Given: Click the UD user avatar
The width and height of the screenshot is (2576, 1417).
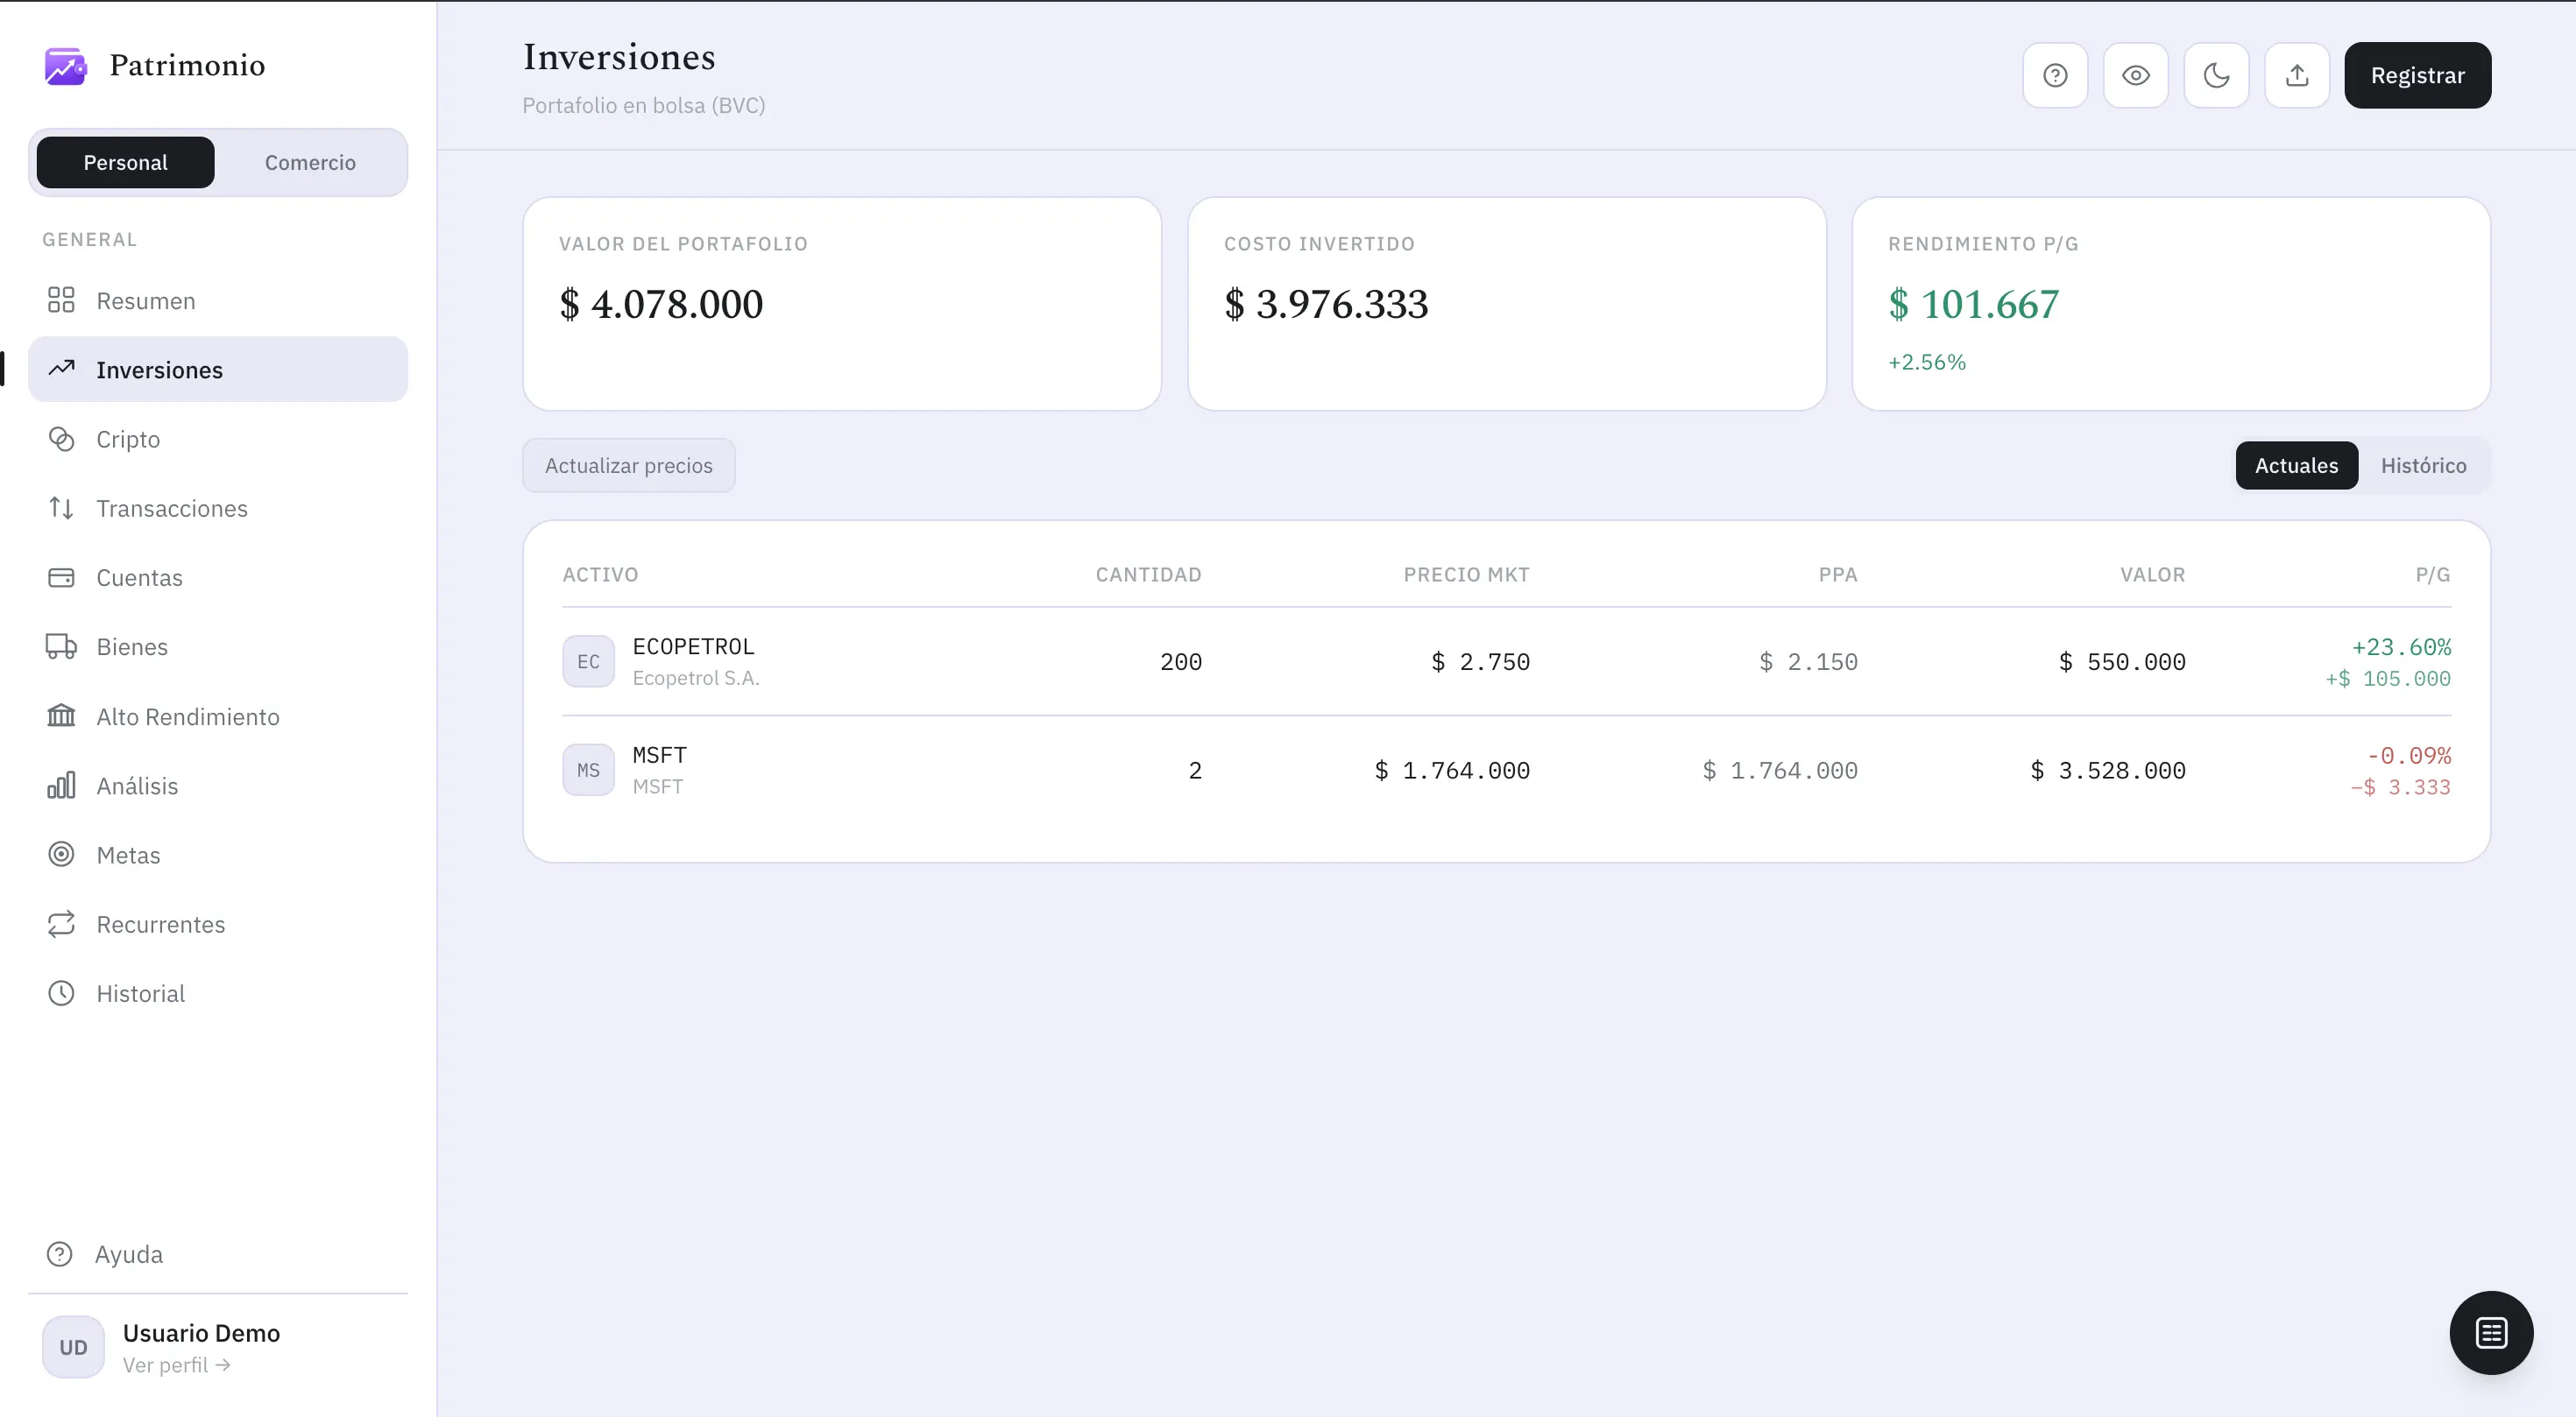Looking at the screenshot, I should 73,1346.
